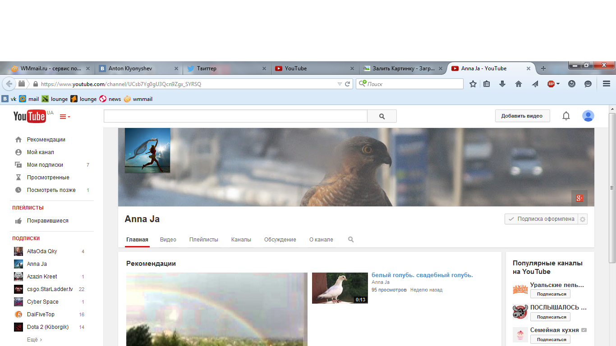Open Azazin Kreet subscription
This screenshot has height=346, width=616.
[42, 277]
